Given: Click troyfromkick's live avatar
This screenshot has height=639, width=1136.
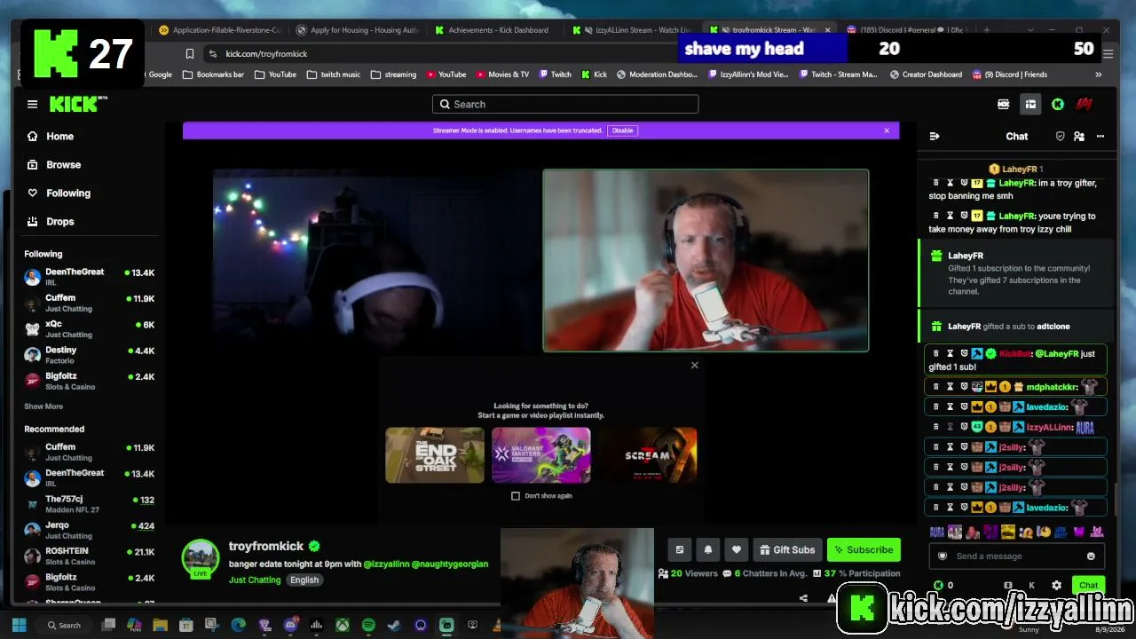Looking at the screenshot, I should click(201, 559).
